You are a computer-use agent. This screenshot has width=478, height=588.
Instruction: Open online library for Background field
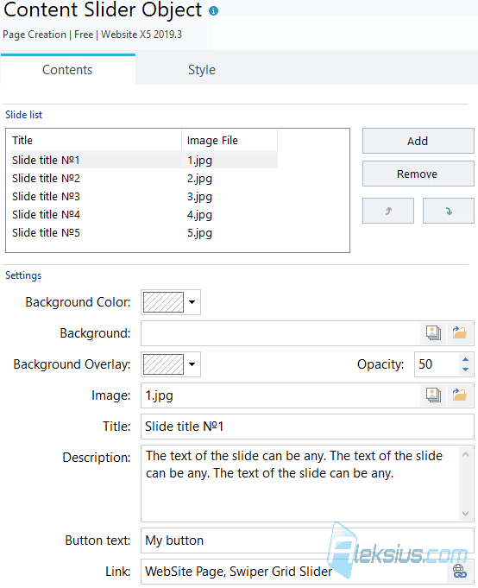433,333
